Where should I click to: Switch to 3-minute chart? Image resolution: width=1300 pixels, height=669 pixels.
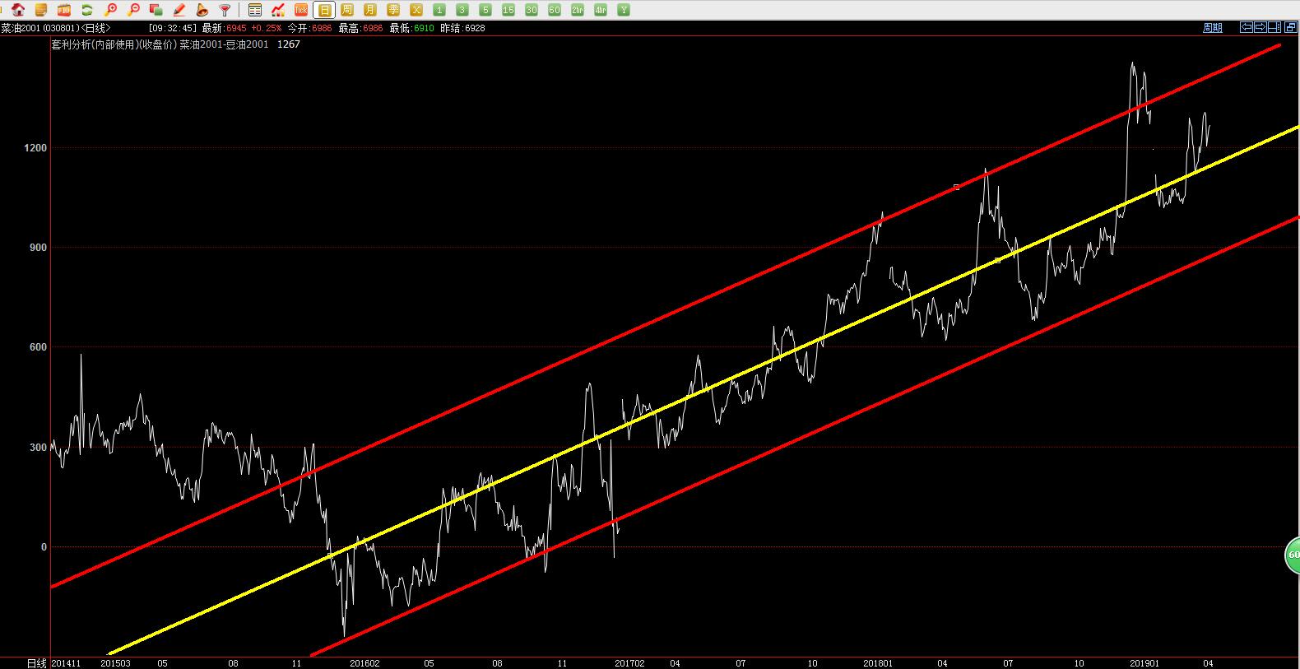(x=462, y=10)
